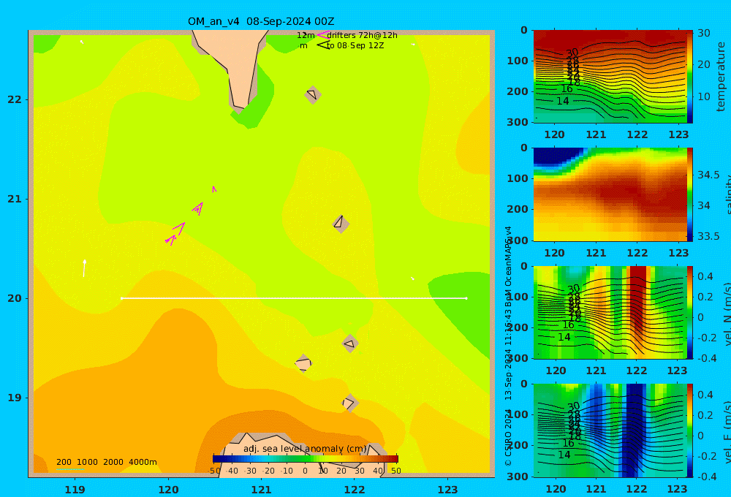Click the title OM_an_v4 08-Sep-2024 00Z
This screenshot has width=731, height=497.
coord(261,21)
